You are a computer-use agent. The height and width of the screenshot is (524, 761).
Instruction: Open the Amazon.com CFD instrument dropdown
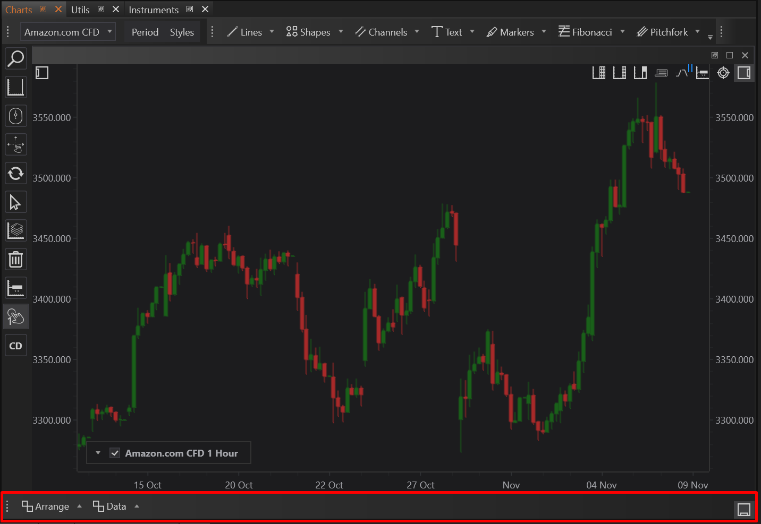(x=68, y=32)
